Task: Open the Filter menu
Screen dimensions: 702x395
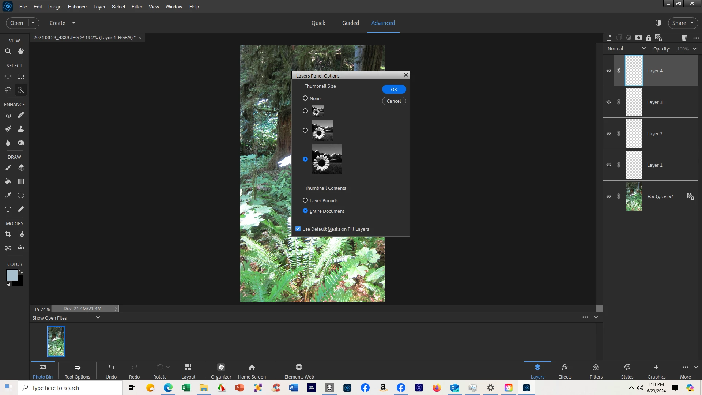Action: click(x=137, y=7)
